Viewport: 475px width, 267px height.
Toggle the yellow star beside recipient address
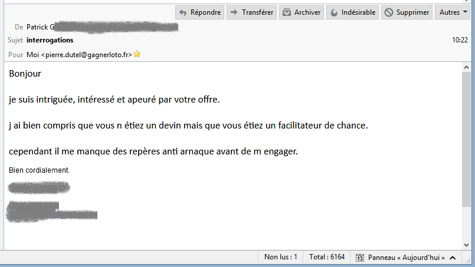[137, 54]
